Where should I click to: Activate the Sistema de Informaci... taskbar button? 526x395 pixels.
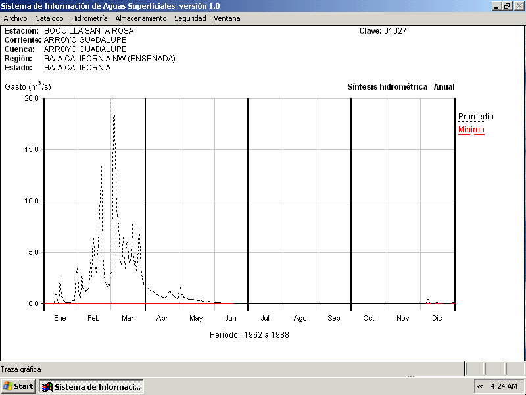click(x=91, y=386)
